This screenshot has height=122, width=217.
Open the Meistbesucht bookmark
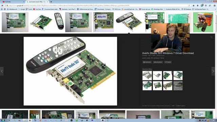[x=12, y=9]
